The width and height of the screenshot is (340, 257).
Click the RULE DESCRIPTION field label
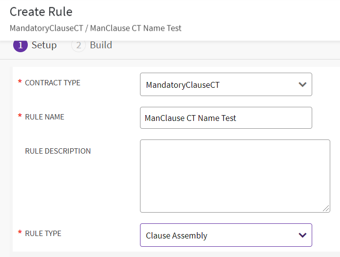[x=58, y=151]
